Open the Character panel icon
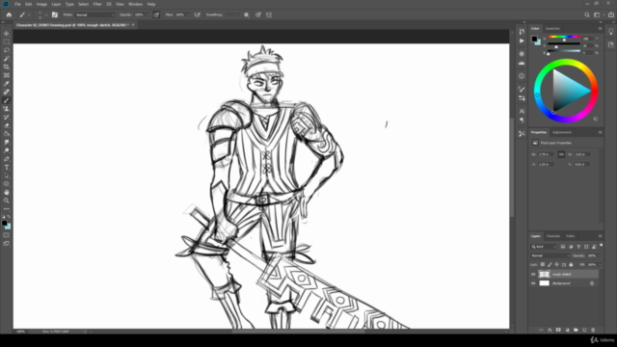Screen dimensions: 617x347 (x=522, y=112)
